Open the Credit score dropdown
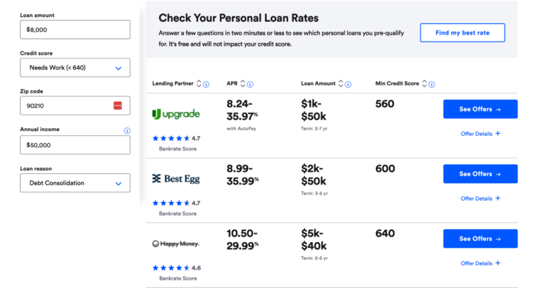541x288 pixels. 75,68
